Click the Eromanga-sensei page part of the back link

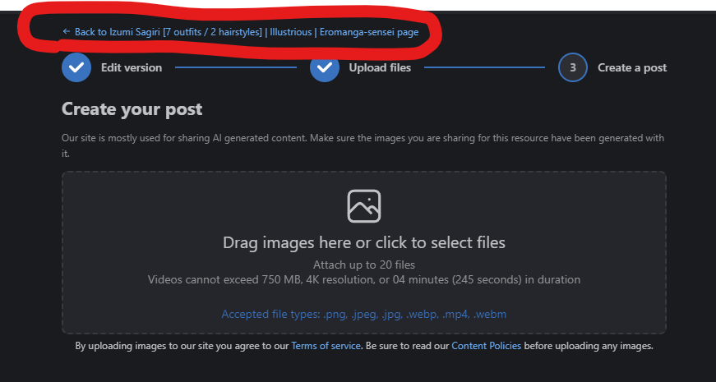click(x=369, y=32)
